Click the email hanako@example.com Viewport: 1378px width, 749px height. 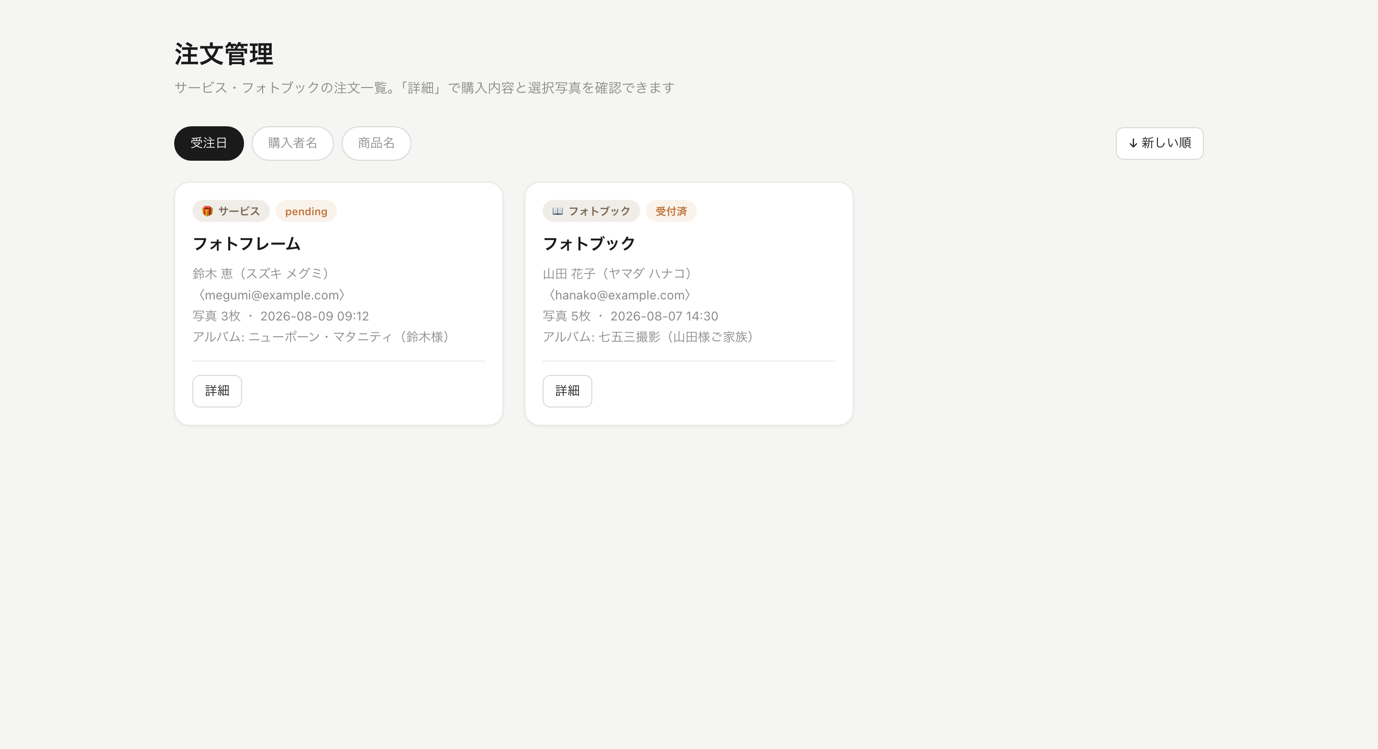tap(620, 295)
